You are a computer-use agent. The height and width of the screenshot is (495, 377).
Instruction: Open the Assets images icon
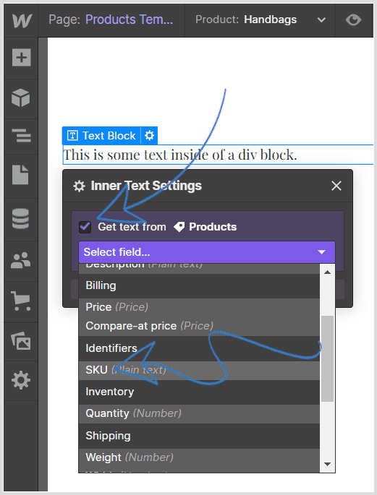21,341
